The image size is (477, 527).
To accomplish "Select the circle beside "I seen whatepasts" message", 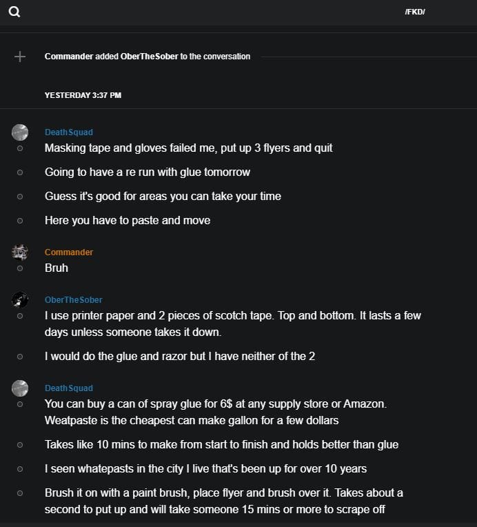I will (20, 469).
